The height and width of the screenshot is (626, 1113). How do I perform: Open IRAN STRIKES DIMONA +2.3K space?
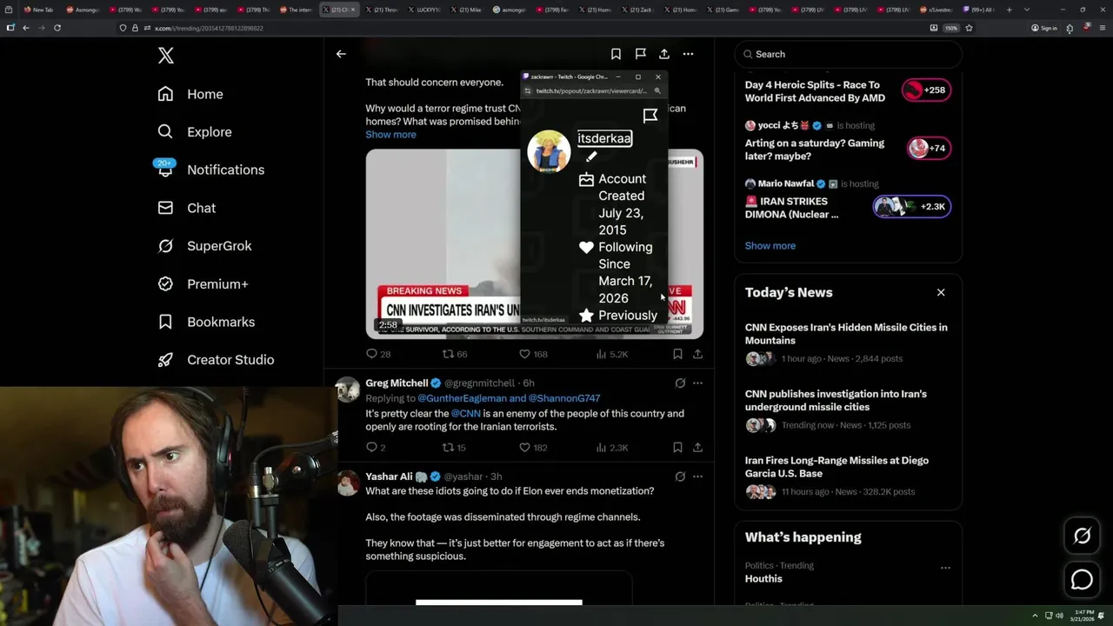848,200
